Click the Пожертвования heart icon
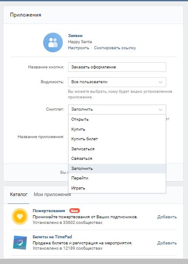188x264 pixels. tap(20, 217)
